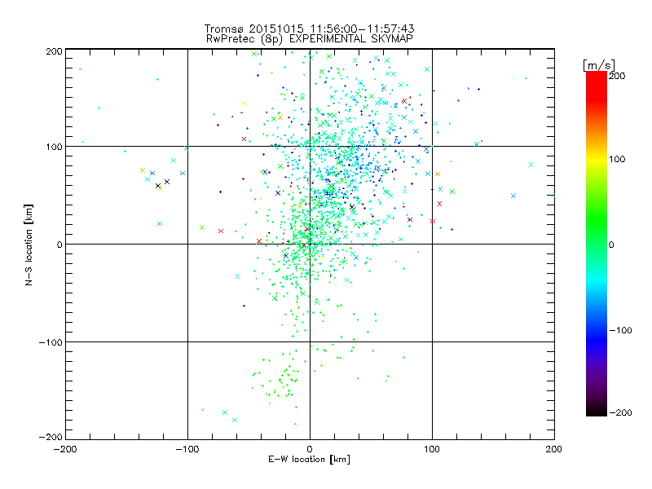Click the 200 tick label on N-S axis
This screenshot has width=652, height=489.
click(54, 51)
